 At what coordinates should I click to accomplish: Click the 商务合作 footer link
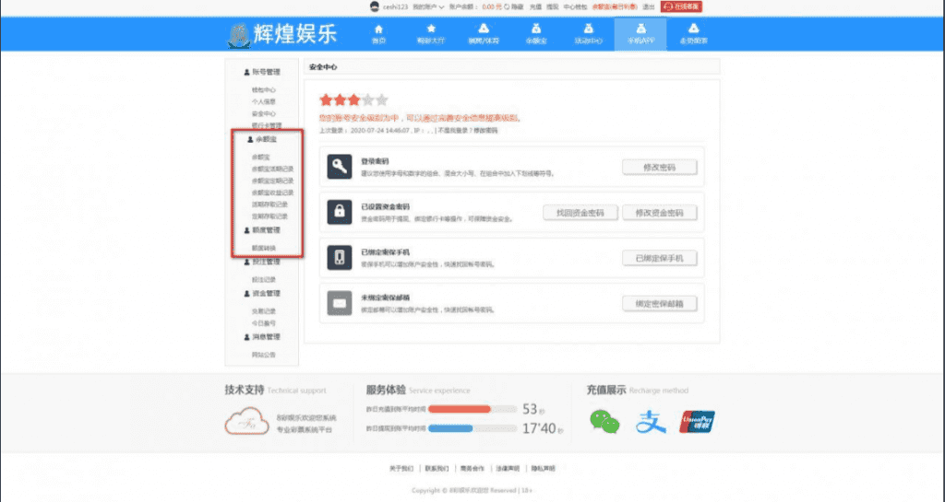click(x=472, y=468)
